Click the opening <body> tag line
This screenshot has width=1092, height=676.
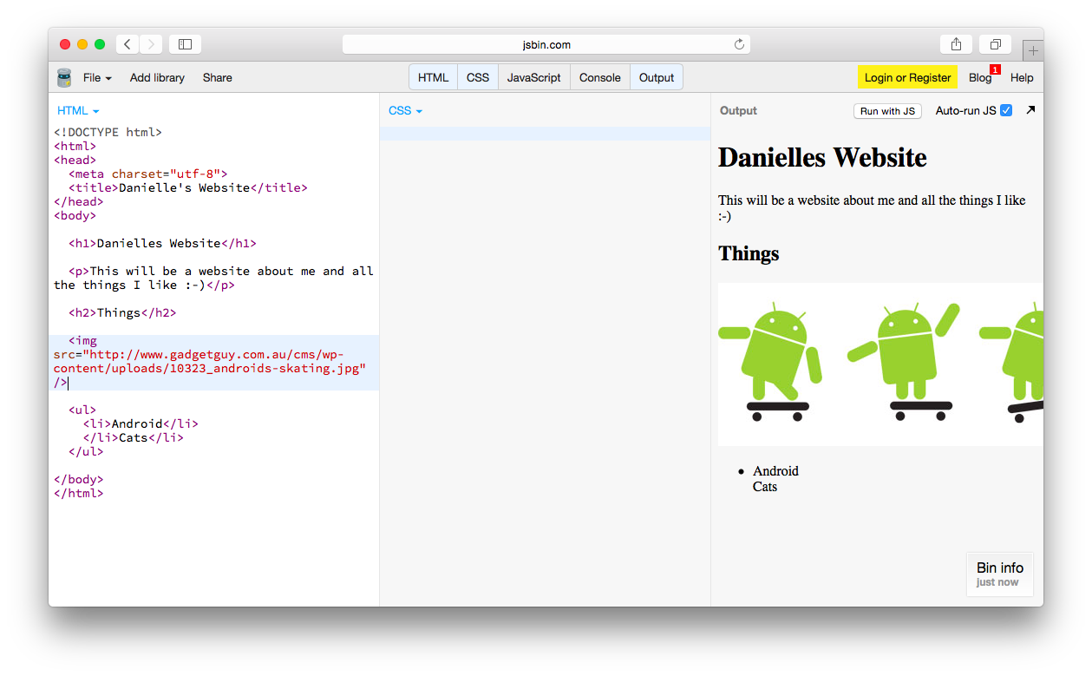pos(75,216)
